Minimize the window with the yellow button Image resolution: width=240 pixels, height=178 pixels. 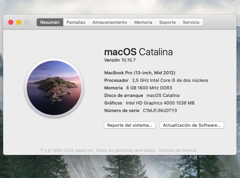19,23
